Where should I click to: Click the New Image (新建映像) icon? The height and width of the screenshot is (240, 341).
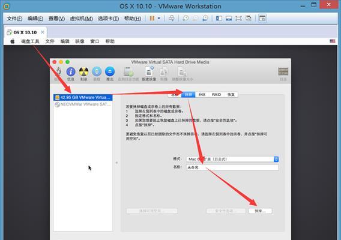(149, 71)
